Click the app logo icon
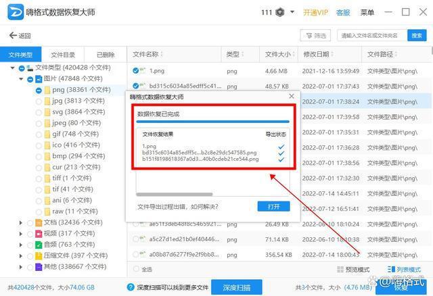Viewport: 433px width, 296px height. pyautogui.click(x=16, y=12)
